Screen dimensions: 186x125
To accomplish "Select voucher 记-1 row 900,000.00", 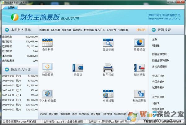I will [x=20, y=110].
